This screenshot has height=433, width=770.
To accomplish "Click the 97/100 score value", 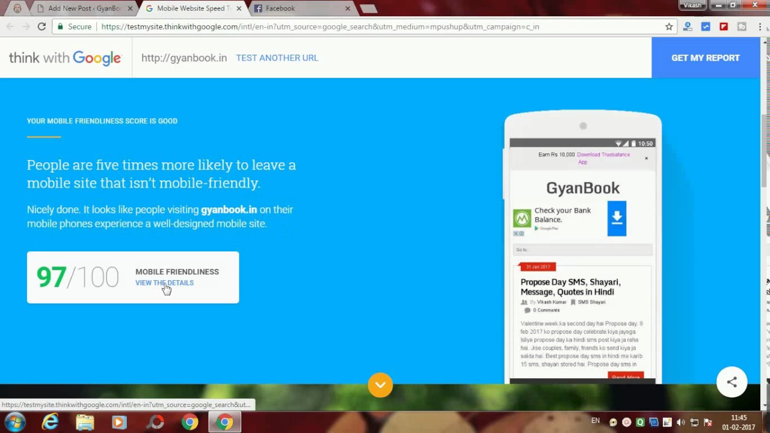I will coord(78,277).
